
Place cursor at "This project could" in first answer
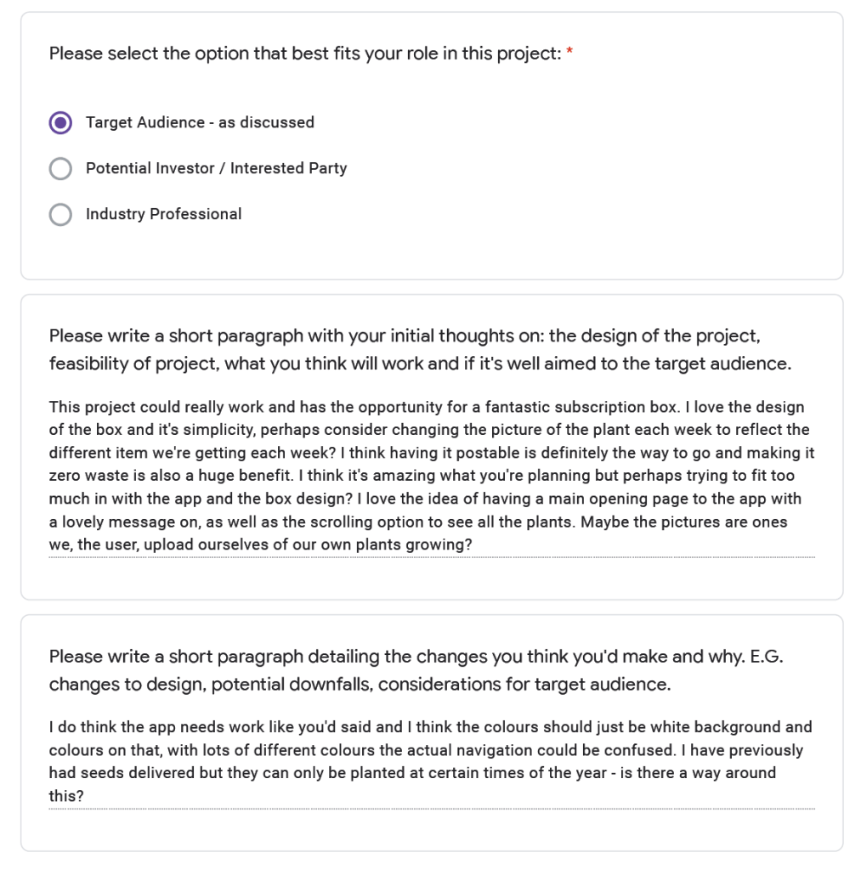(x=51, y=407)
